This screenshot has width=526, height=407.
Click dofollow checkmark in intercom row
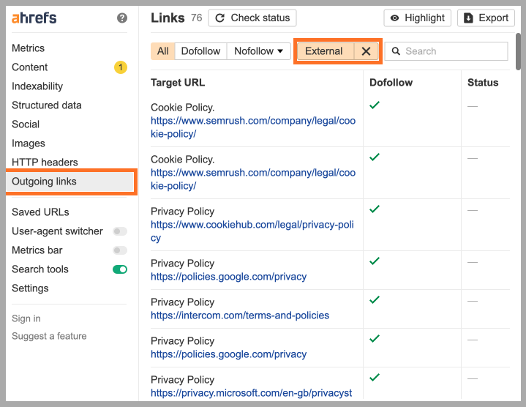375,299
